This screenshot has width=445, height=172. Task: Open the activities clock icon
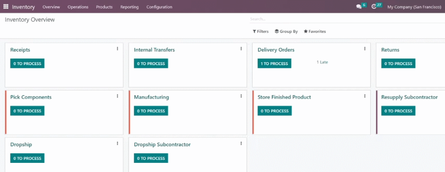[x=374, y=7]
